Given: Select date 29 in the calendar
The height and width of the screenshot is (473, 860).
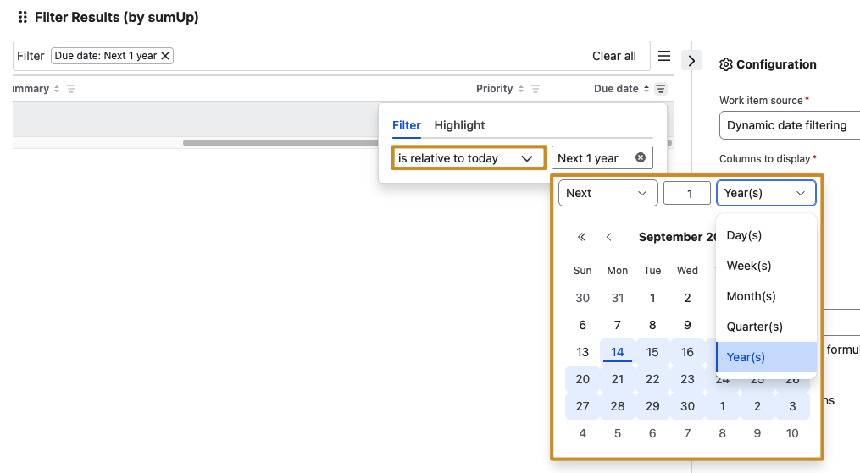Looking at the screenshot, I should pyautogui.click(x=652, y=406).
